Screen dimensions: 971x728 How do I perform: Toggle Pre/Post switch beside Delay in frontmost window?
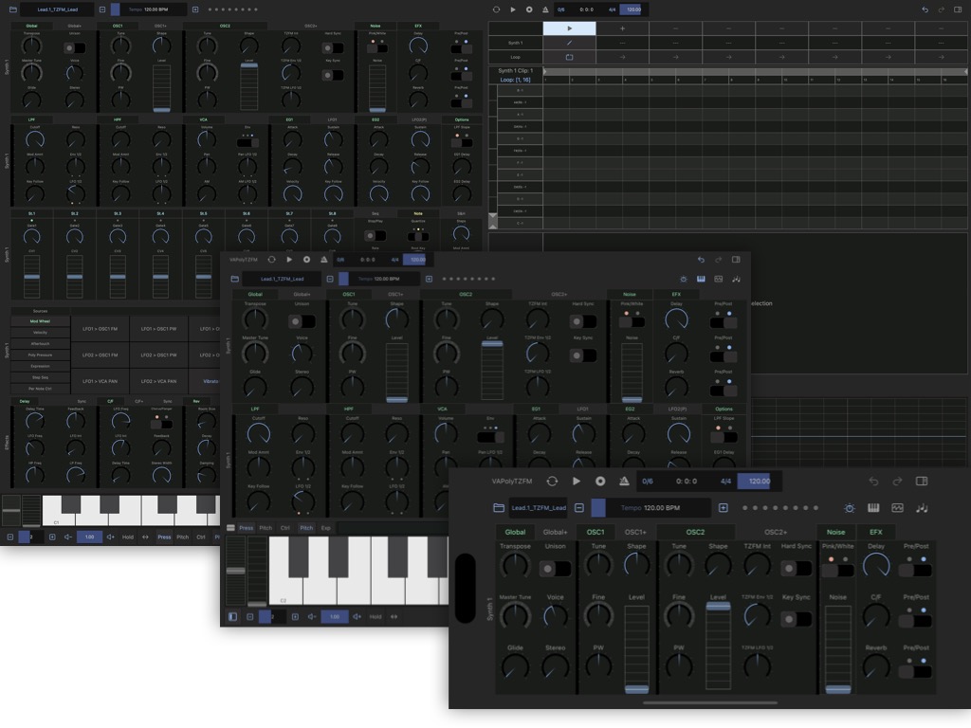click(x=916, y=570)
